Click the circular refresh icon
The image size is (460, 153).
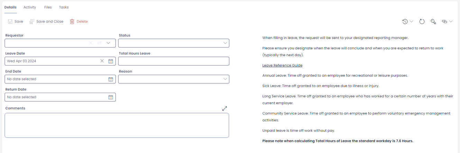click(422, 22)
